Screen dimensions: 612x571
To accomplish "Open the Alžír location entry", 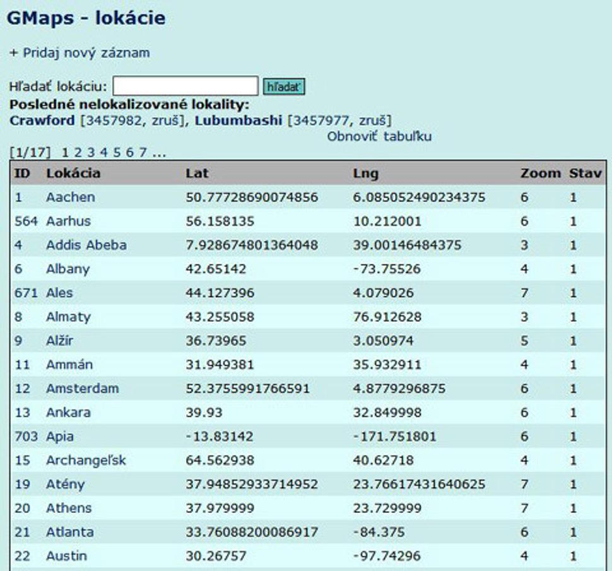I will pyautogui.click(x=59, y=341).
